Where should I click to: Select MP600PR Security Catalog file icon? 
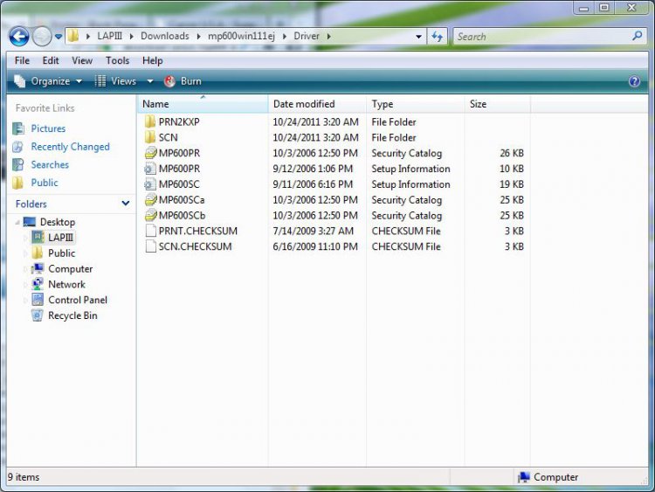point(150,153)
